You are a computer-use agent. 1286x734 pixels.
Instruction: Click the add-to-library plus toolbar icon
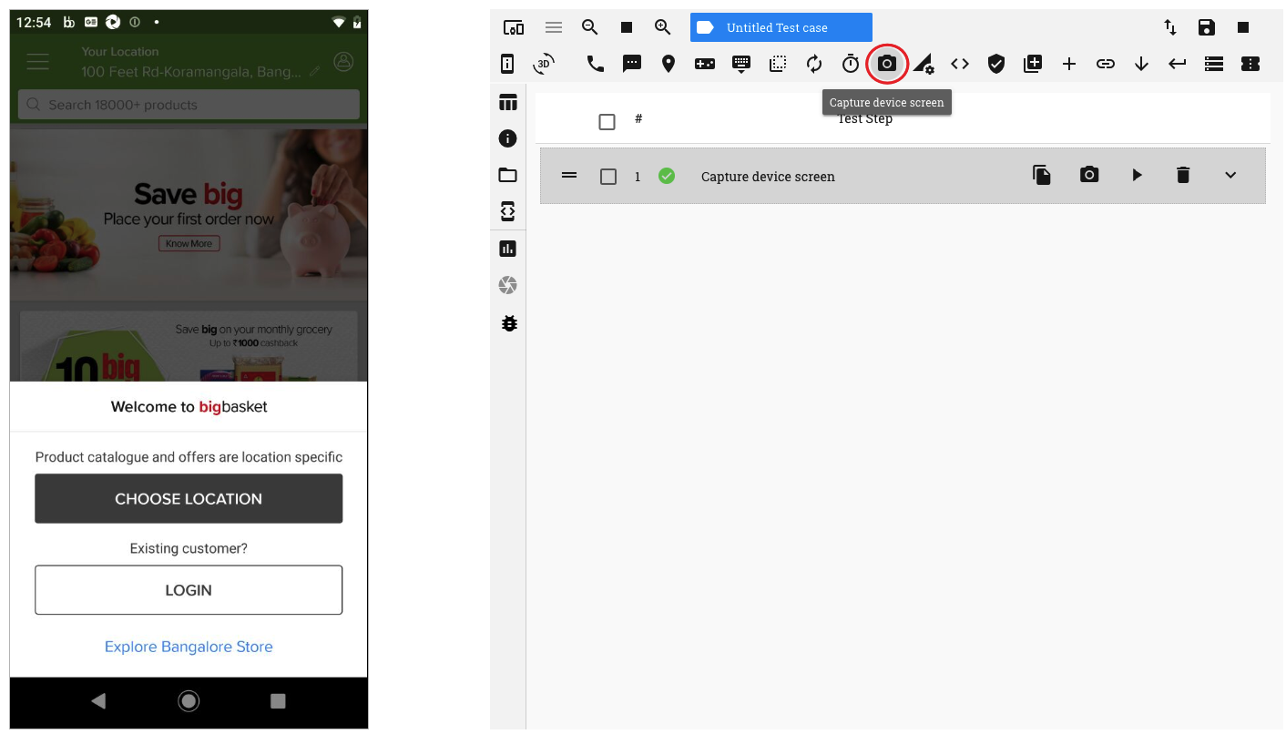(1033, 64)
